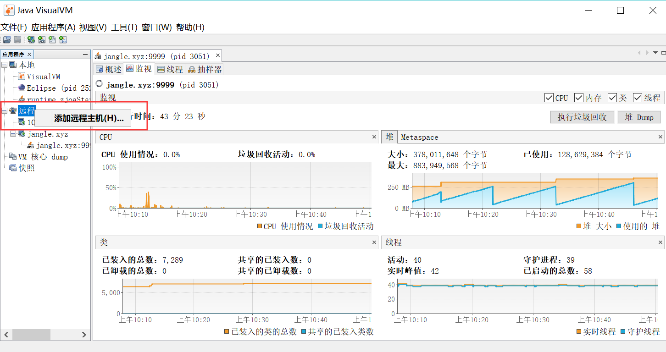Click the applications panel scroll-left arrow
The image size is (666, 352).
pos(6,335)
